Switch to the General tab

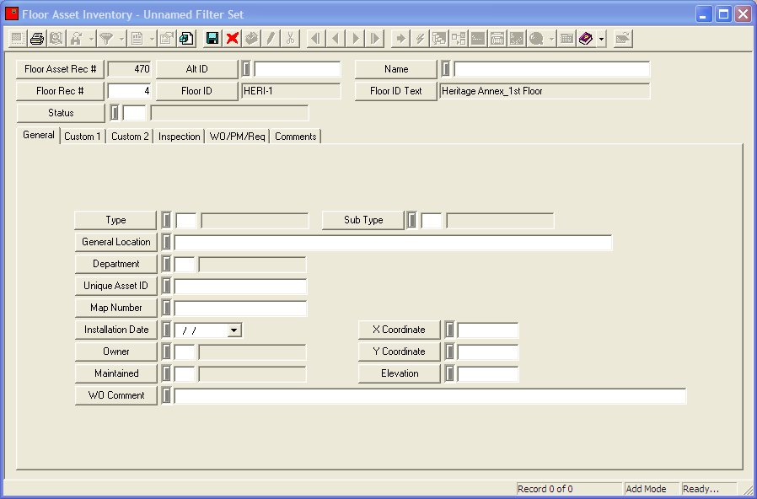click(x=38, y=135)
